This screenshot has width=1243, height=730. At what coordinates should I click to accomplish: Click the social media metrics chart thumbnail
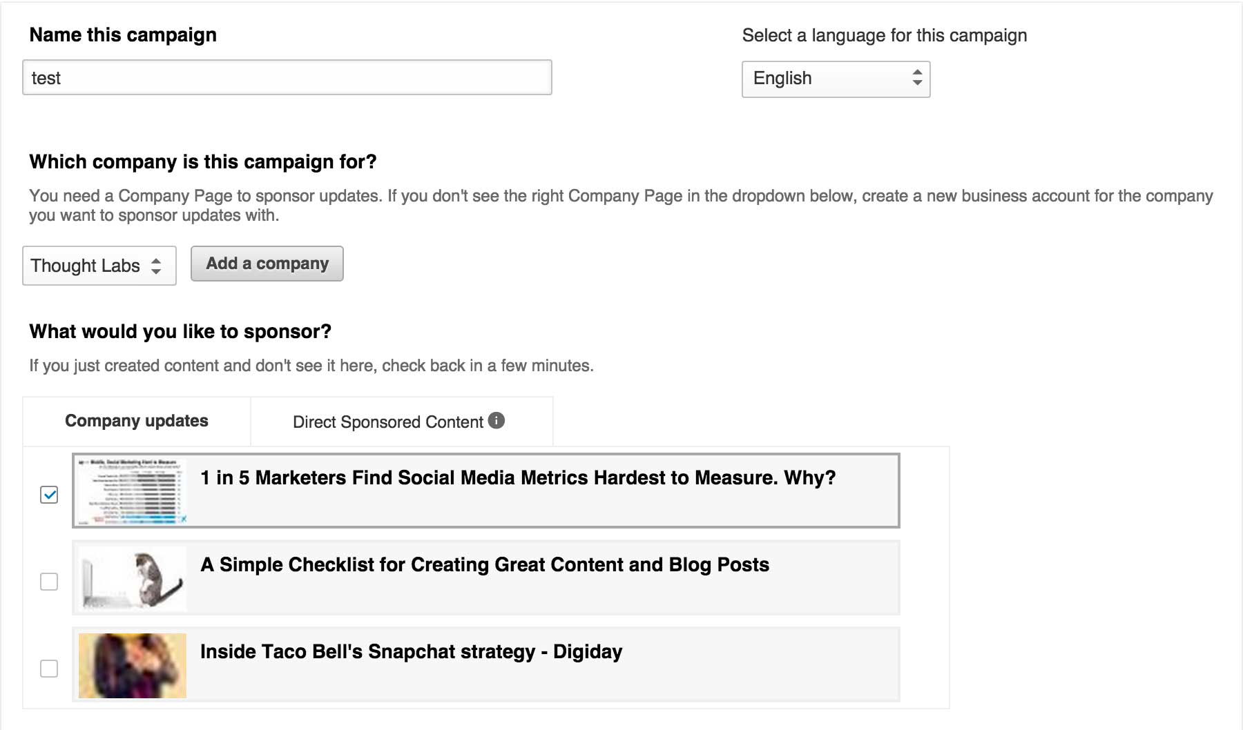point(131,490)
